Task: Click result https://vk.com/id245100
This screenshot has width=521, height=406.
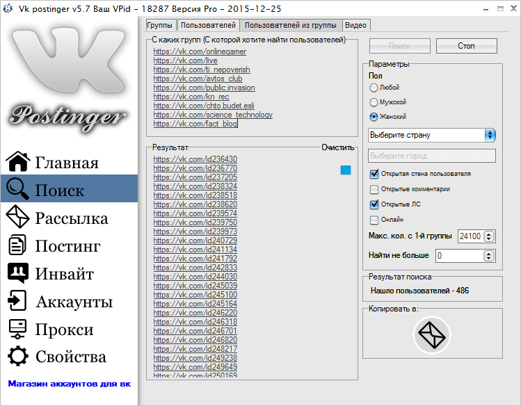Action: (x=195, y=295)
